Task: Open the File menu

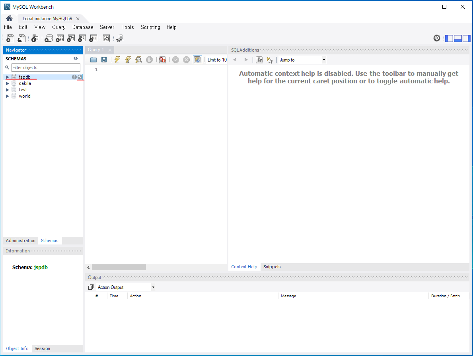Action: (8, 27)
